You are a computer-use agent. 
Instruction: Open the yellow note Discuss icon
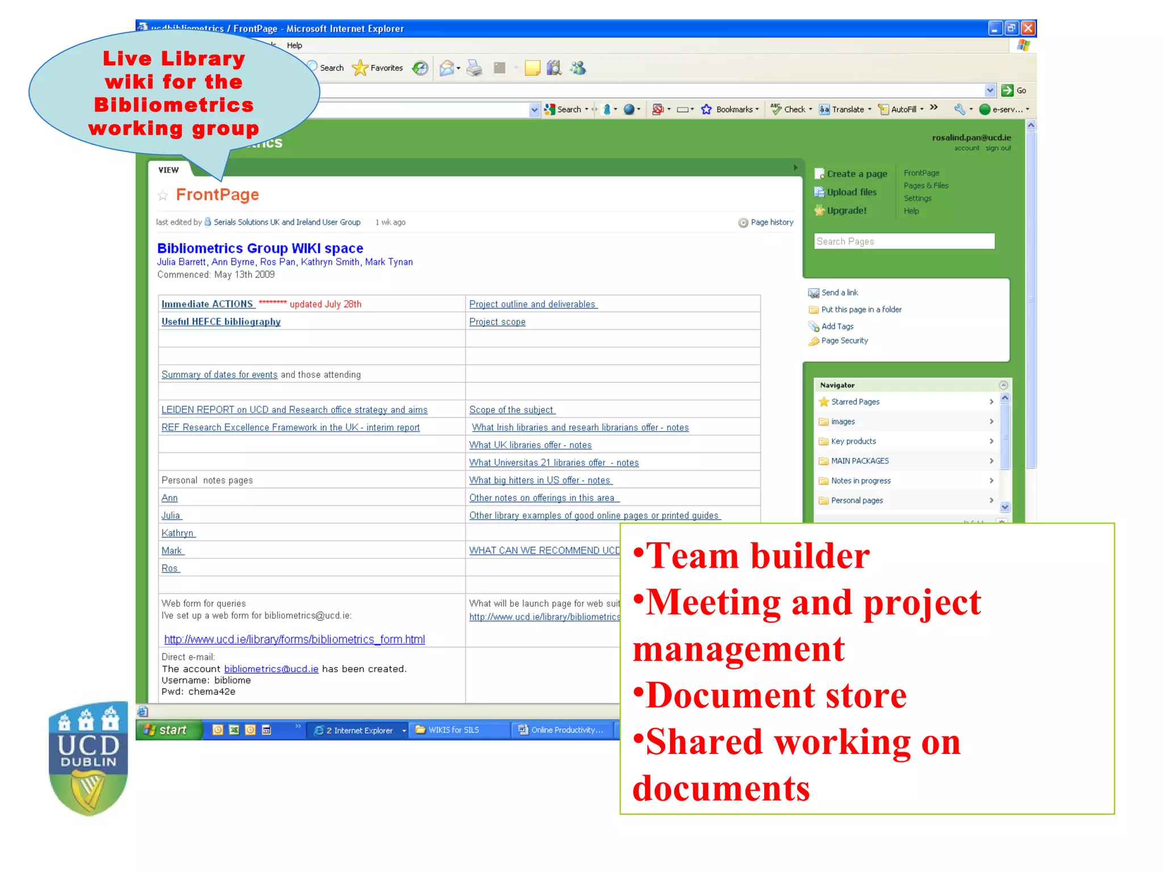pyautogui.click(x=532, y=68)
